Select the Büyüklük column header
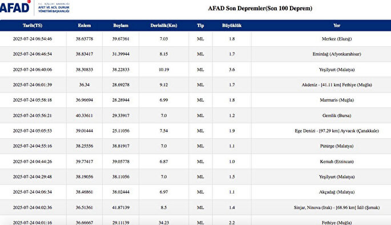Viewport: 391px width, 225px height. 232,26
